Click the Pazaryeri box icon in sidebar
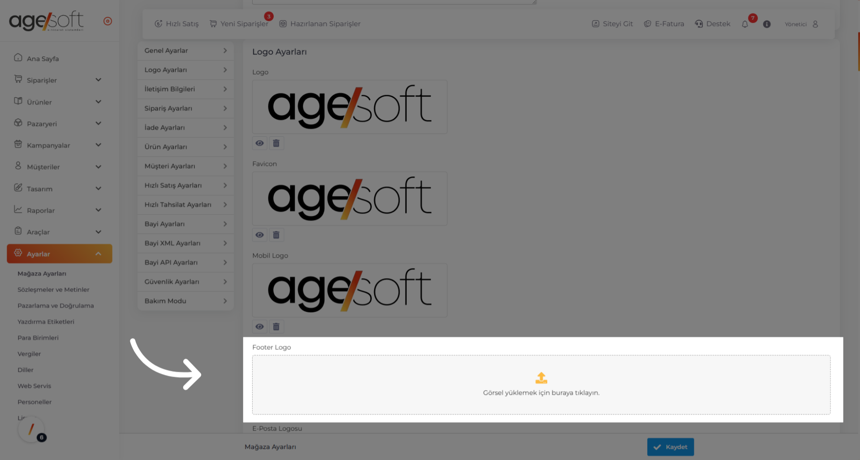The image size is (860, 460). pyautogui.click(x=18, y=123)
